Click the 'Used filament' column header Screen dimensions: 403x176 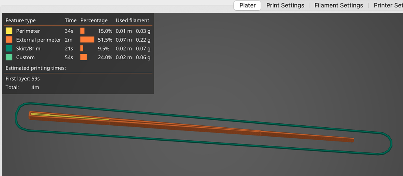(x=132, y=20)
